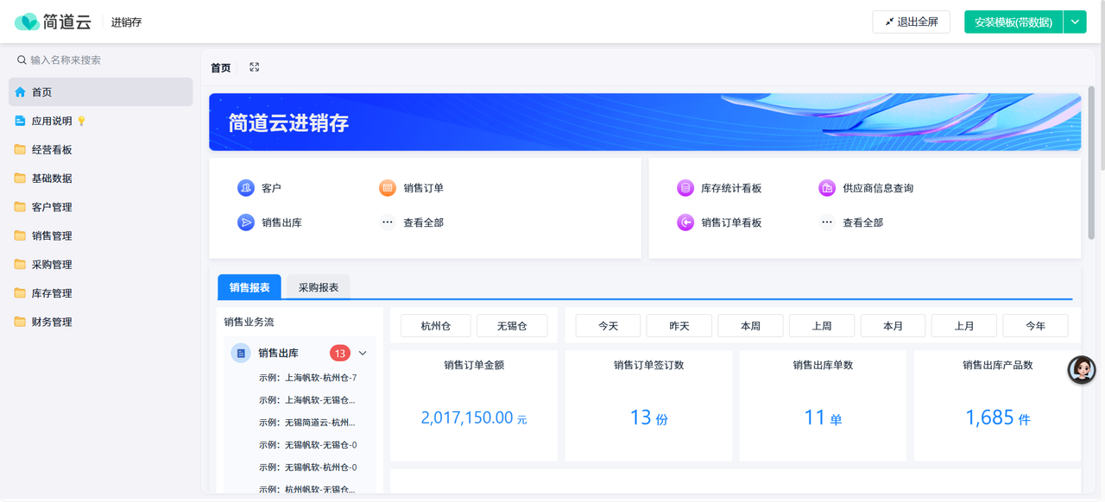Click the document icon beside 应用说明

(20, 121)
